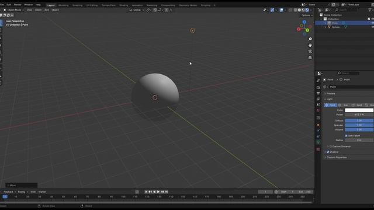The image size is (374, 210).
Task: Open the viewport Add menu
Action: coord(47,10)
